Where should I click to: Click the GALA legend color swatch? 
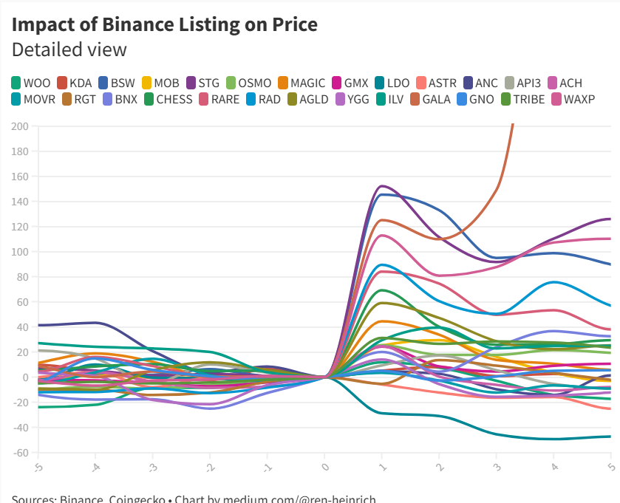415,99
